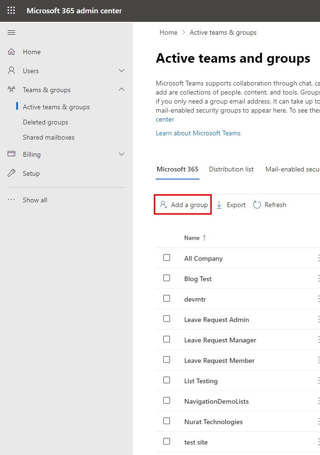Open the Setup sidebar item
The image size is (320, 455).
coord(31,173)
